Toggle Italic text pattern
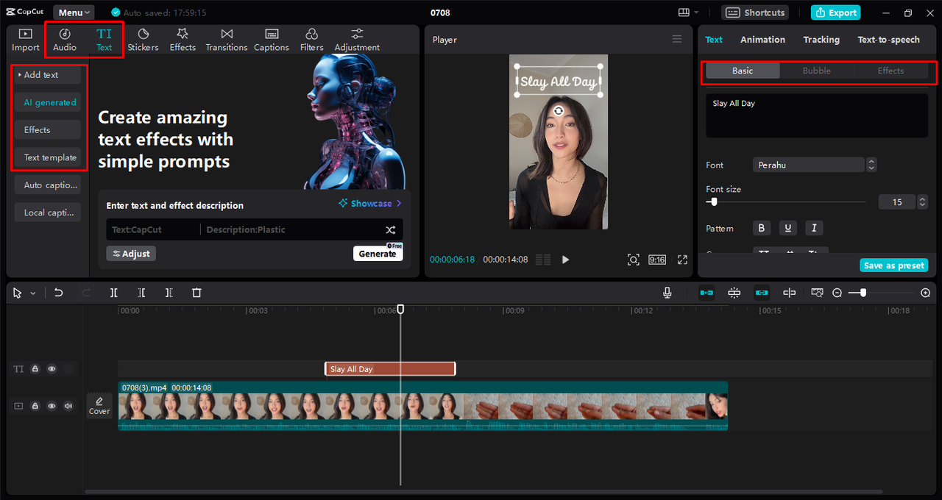The height and width of the screenshot is (500, 942). [x=814, y=228]
